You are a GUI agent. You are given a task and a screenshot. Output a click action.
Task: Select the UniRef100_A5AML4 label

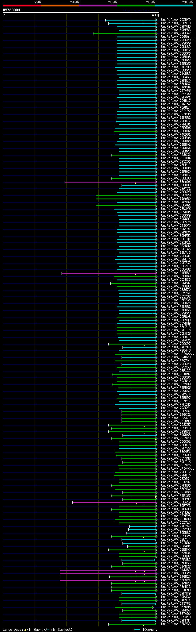pos(176,107)
